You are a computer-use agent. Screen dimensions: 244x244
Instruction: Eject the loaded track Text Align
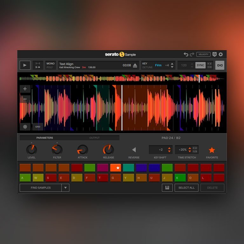pos(135,65)
